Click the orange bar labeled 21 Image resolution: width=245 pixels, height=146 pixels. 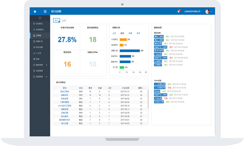point(123,39)
